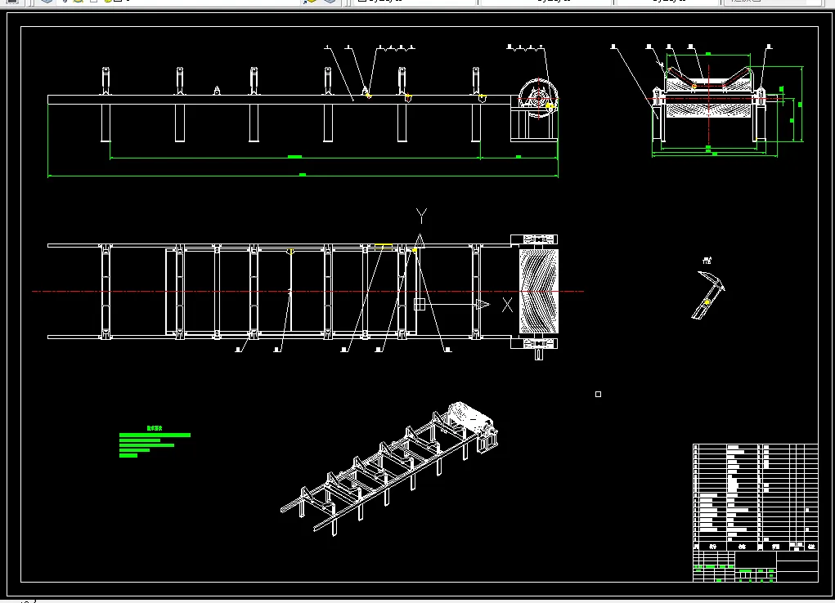Select the red horizontal centerline of plan view
Viewport: 835px width, 603px height.
308,291
